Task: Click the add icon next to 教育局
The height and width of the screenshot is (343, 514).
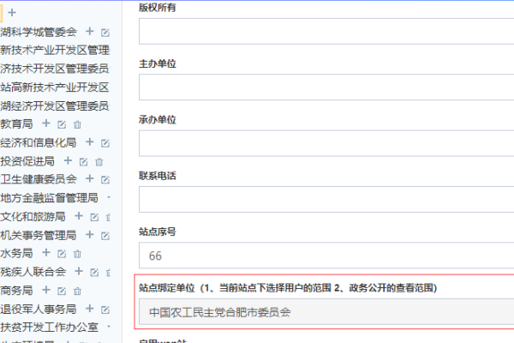Action: coord(46,123)
